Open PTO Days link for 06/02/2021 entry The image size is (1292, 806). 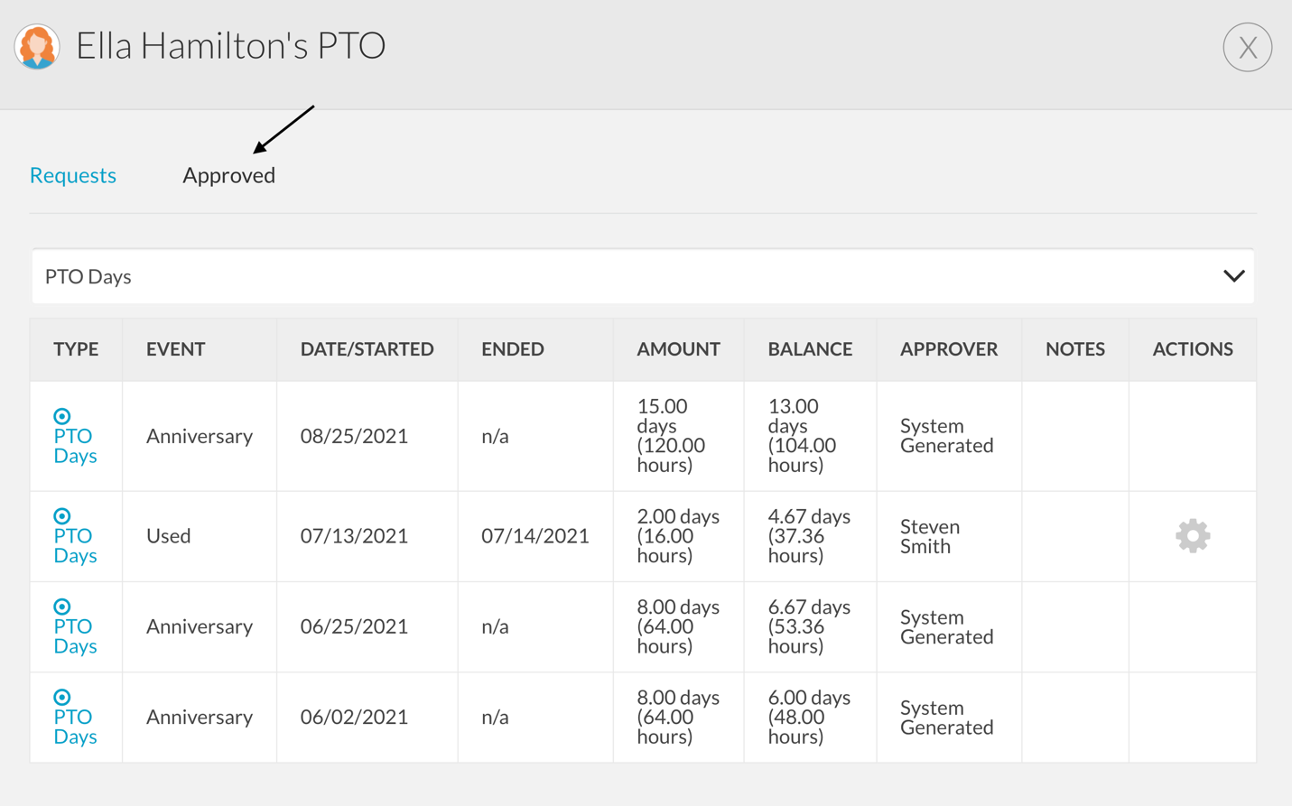75,727
